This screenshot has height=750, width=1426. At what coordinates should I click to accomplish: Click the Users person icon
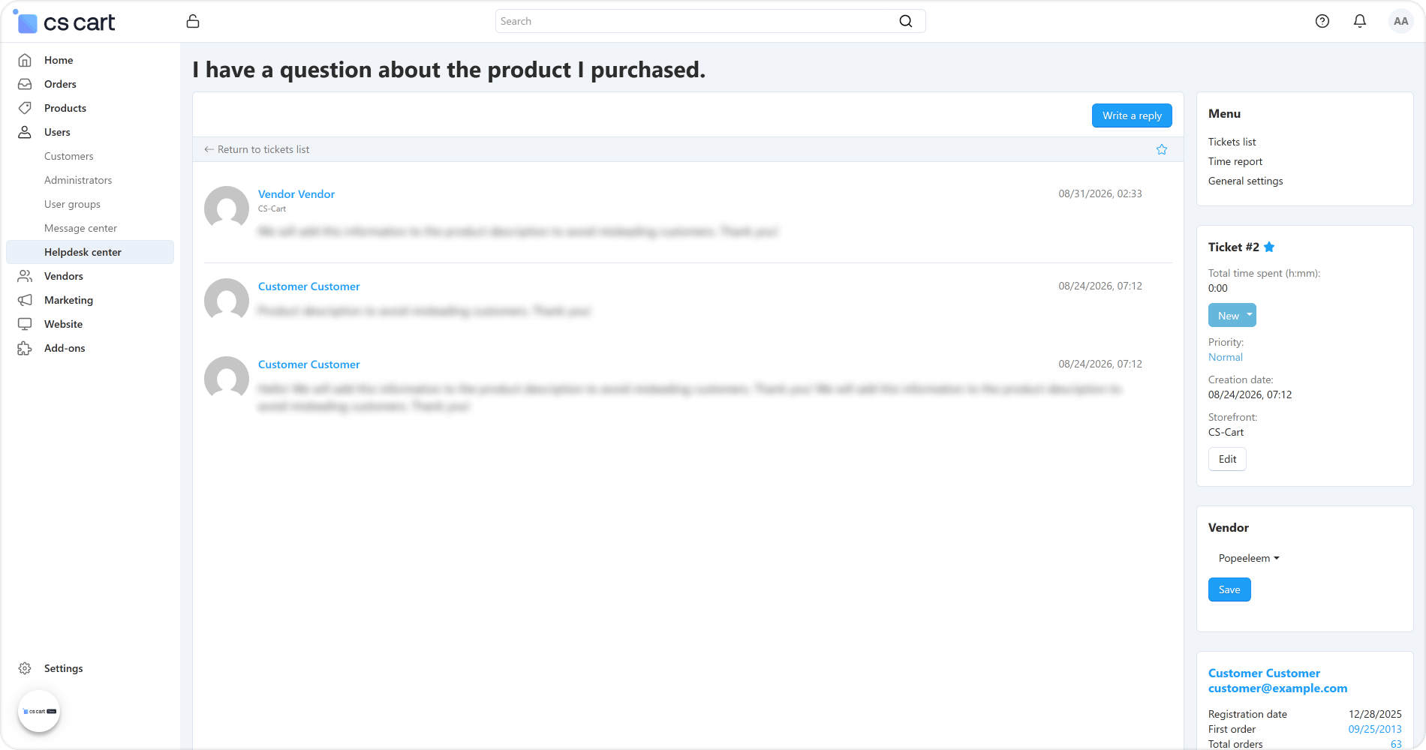(x=25, y=132)
